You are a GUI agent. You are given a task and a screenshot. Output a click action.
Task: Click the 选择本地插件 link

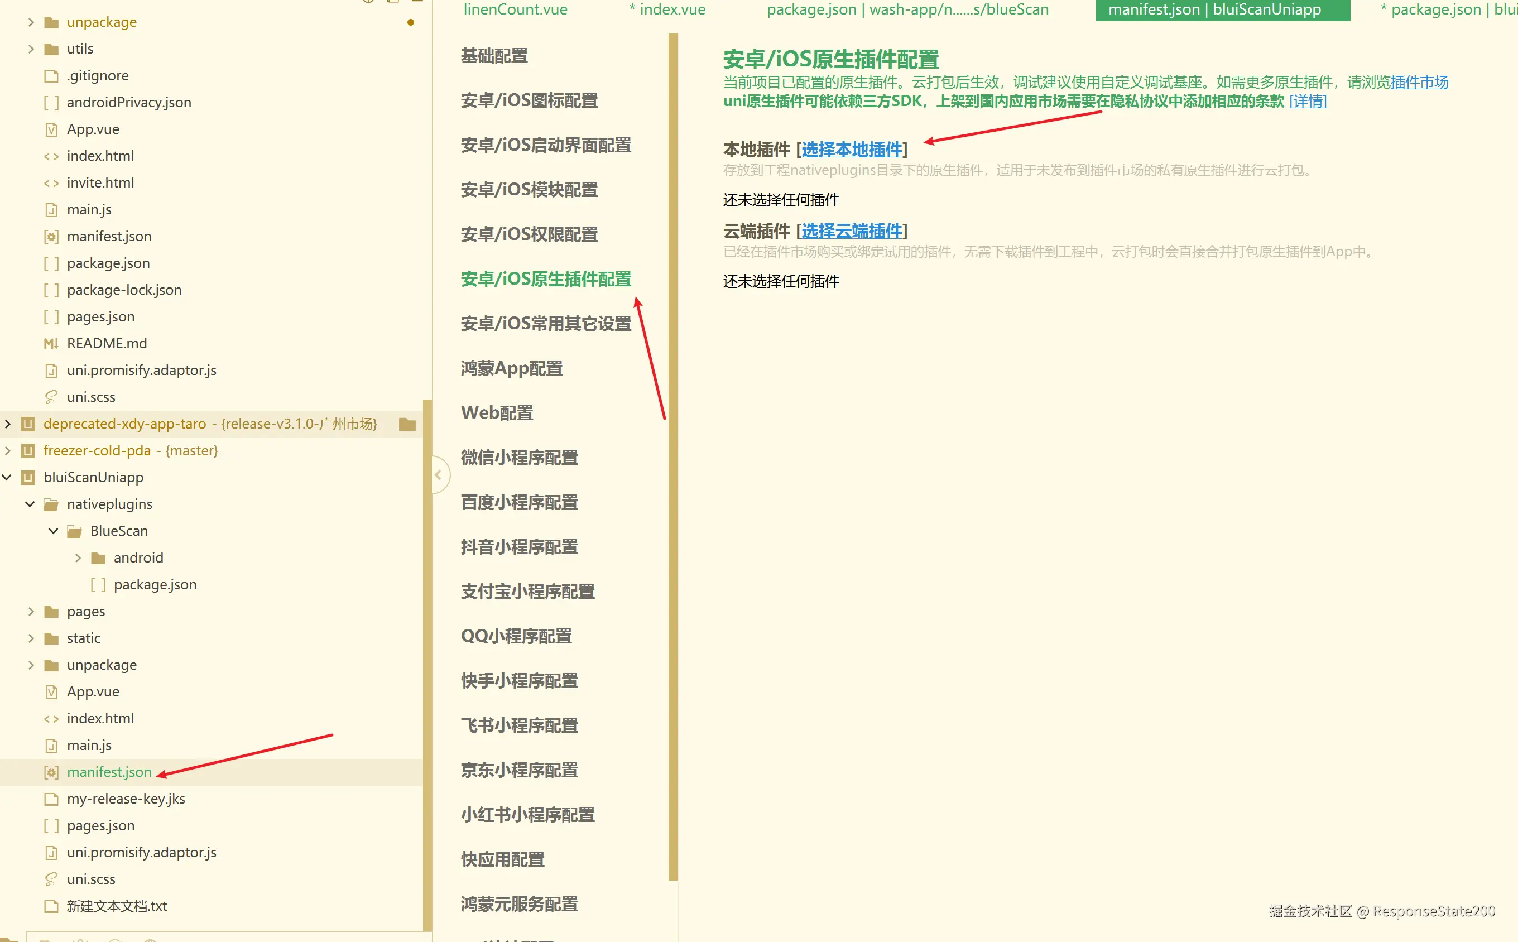pos(852,150)
